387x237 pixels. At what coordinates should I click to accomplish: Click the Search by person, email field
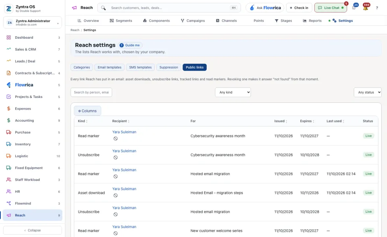pyautogui.click(x=92, y=92)
